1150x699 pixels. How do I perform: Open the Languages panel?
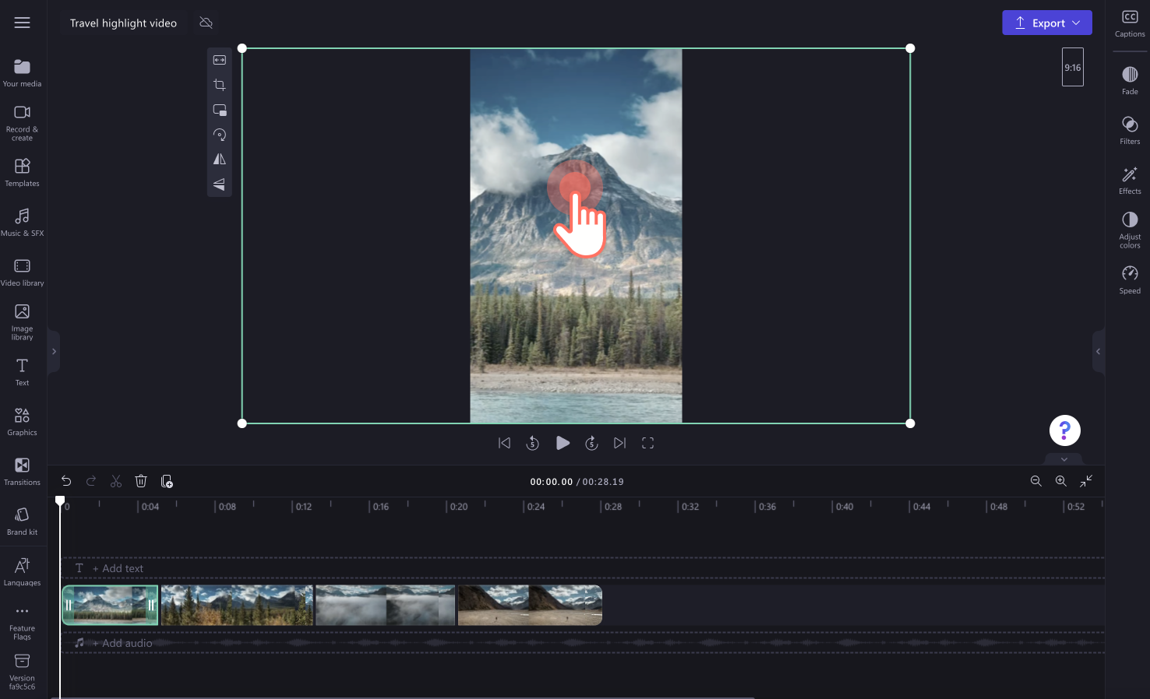(22, 572)
